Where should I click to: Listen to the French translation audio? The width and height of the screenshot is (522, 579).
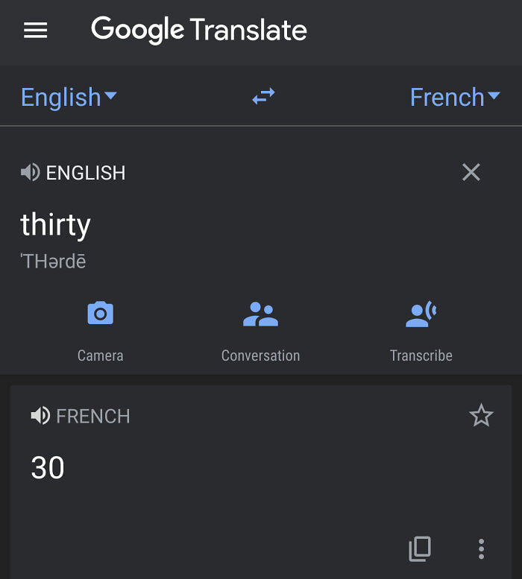[x=40, y=415]
